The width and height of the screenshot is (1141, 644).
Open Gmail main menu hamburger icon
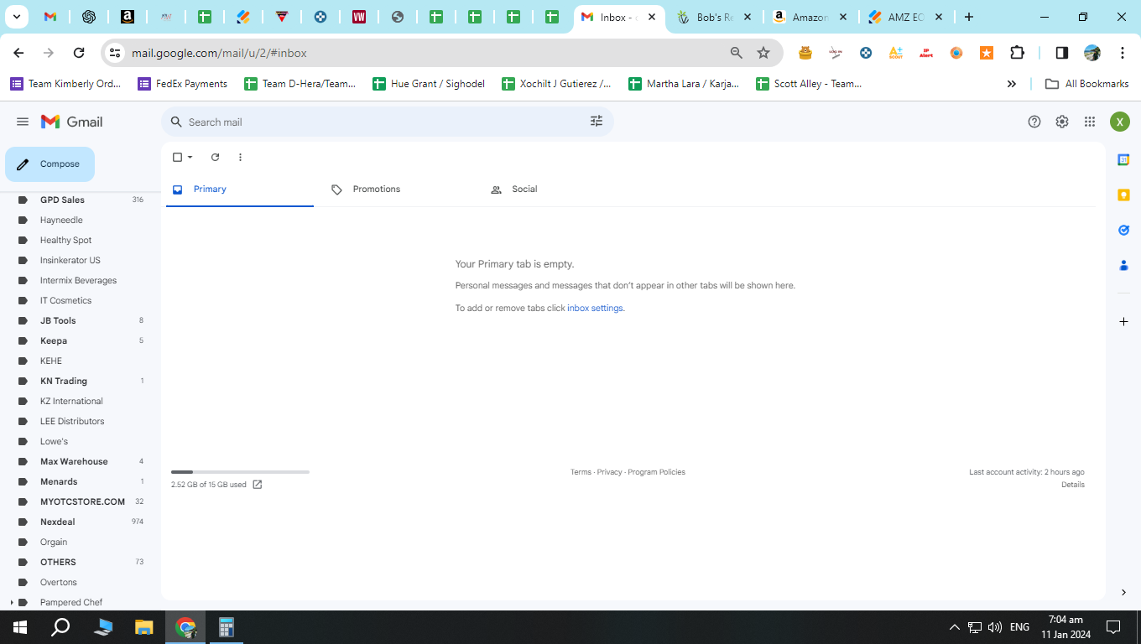pos(23,122)
